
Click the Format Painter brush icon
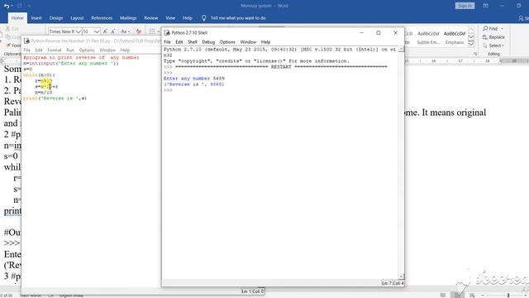click(x=8, y=46)
